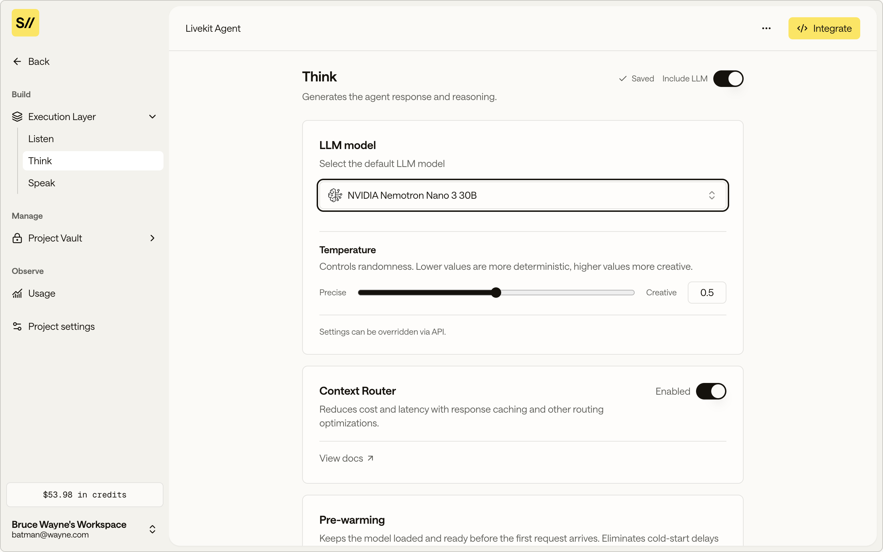Click the 0.5 temperature value field
Screen dimensions: 883x552
(707, 293)
